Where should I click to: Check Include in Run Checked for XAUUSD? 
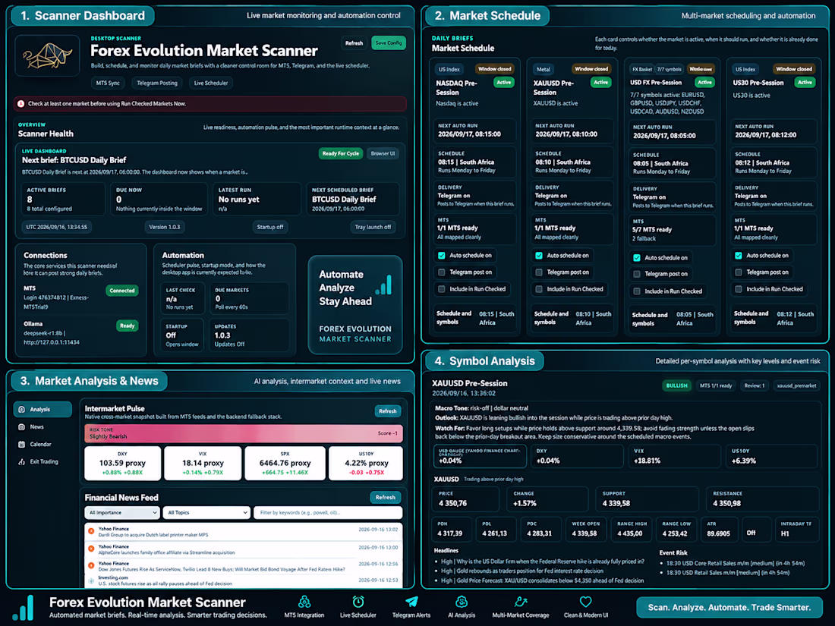[x=539, y=289]
